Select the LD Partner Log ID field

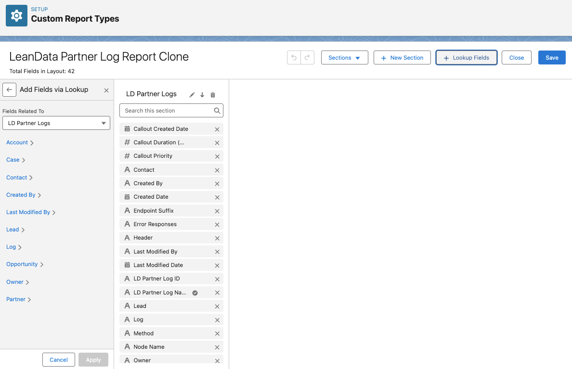(156, 279)
